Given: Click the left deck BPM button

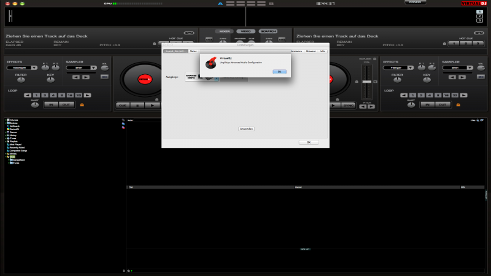Looking at the screenshot, I should tap(189, 33).
